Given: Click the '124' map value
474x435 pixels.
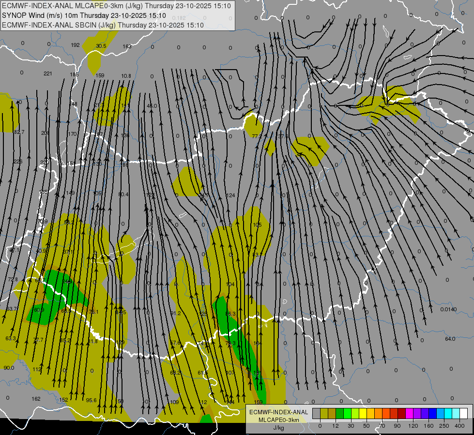Looking at the screenshot, I should (230, 195).
